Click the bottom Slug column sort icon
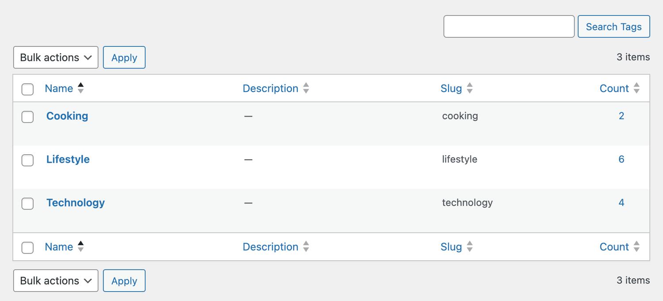The image size is (663, 301). (x=469, y=247)
